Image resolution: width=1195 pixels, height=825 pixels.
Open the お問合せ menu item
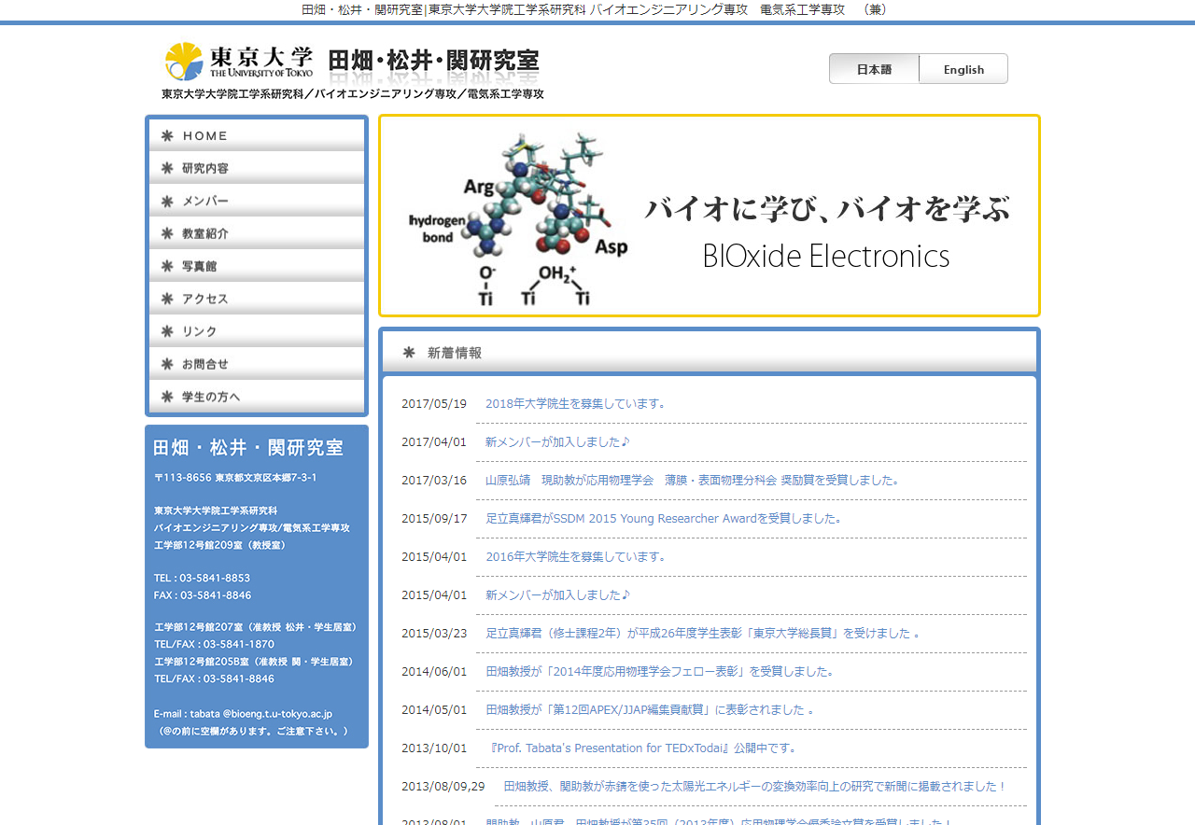click(x=257, y=364)
